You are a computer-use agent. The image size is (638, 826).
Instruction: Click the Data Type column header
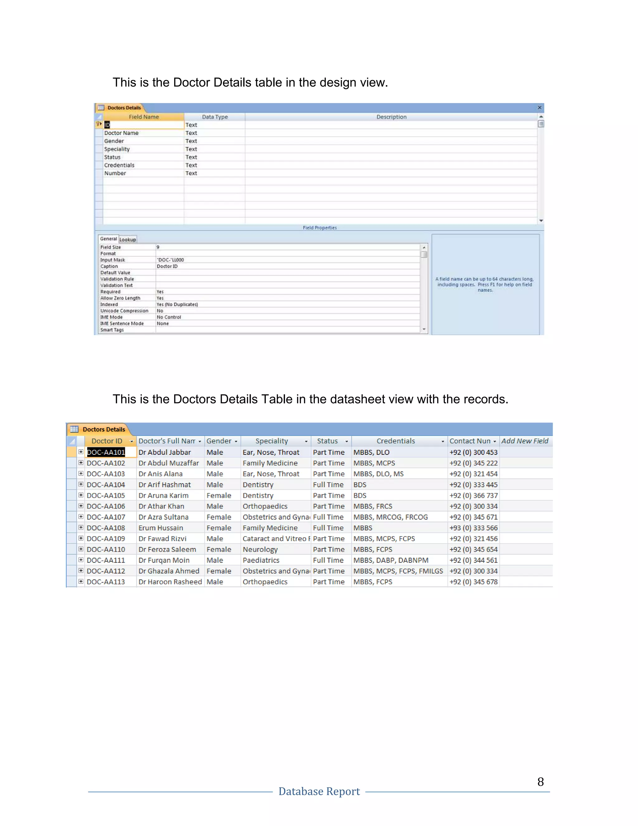pos(215,117)
